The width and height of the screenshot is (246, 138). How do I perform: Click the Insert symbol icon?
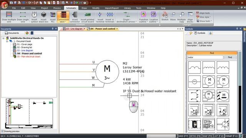point(34,17)
